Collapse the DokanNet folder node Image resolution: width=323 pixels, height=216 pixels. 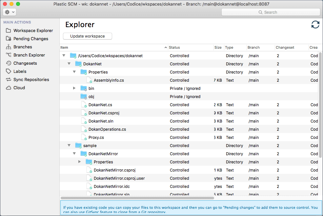pos(69,64)
